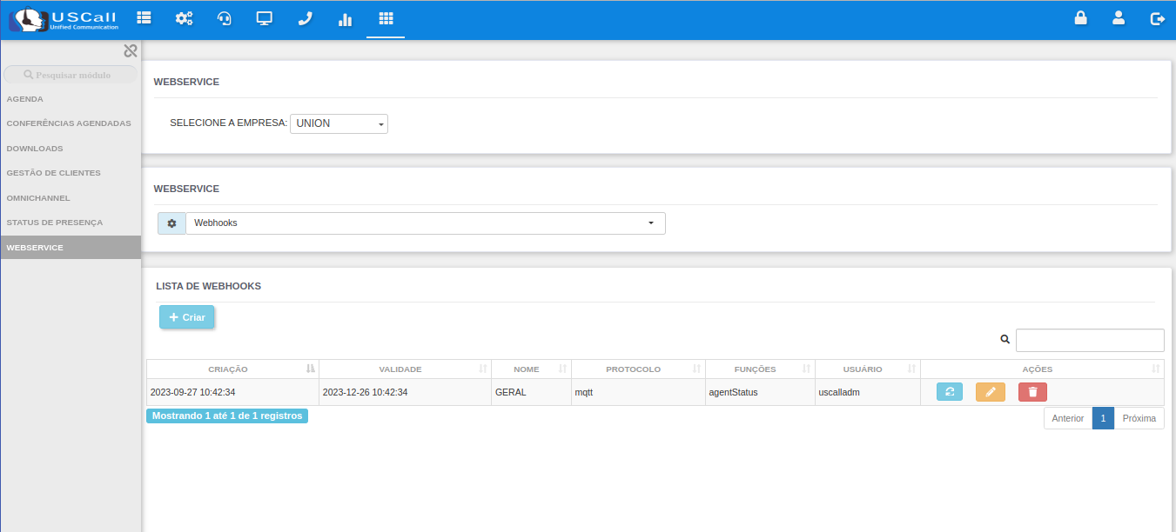Image resolution: width=1176 pixels, height=532 pixels.
Task: Open the list view icon in top navbar
Action: (144, 18)
